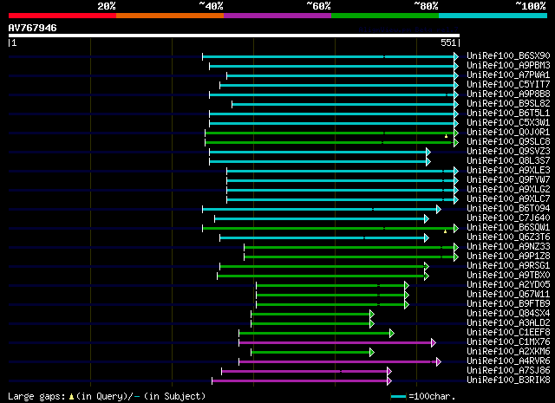Select UniRef100_Q9SLC8 label
The width and height of the screenshot is (555, 403).
508,142
